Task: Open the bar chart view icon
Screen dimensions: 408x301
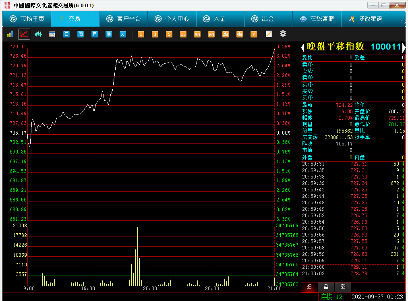Action: tap(10, 34)
